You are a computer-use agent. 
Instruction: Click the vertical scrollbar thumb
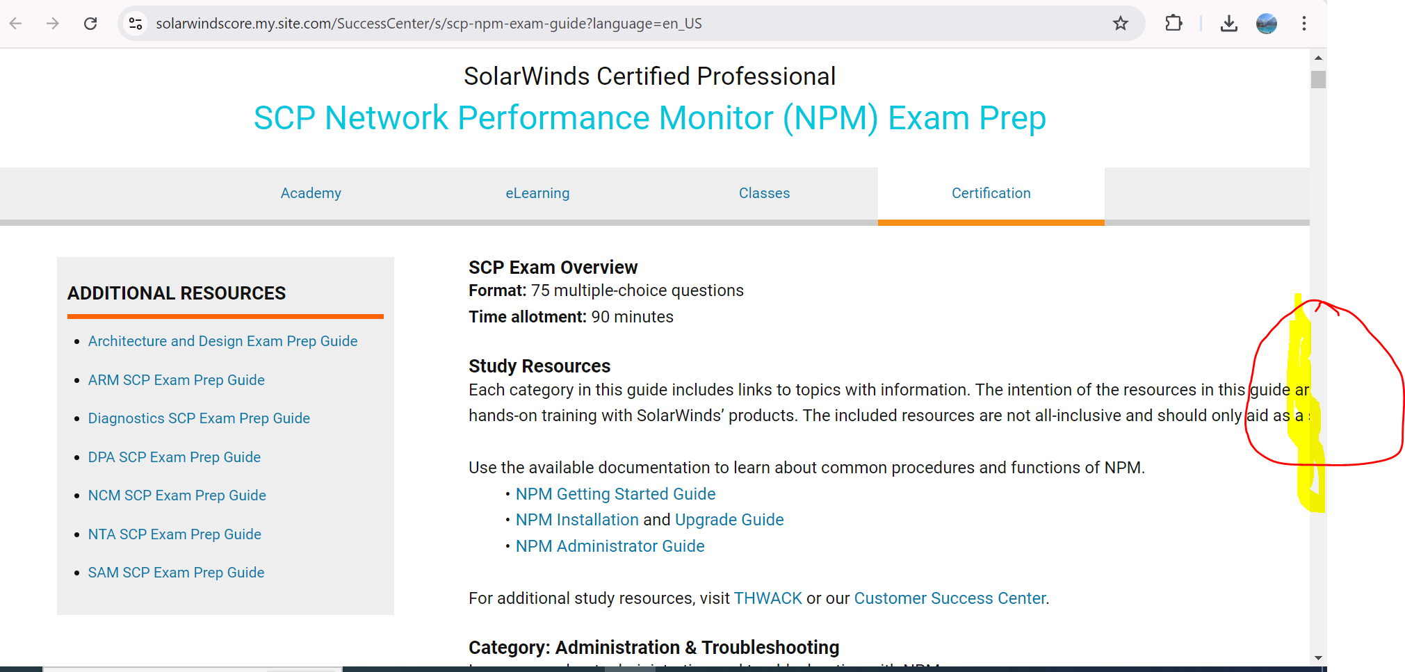point(1318,79)
